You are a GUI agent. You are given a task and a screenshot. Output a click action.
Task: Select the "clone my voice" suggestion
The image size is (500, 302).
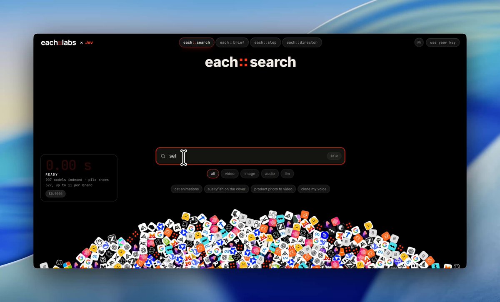pyautogui.click(x=314, y=189)
